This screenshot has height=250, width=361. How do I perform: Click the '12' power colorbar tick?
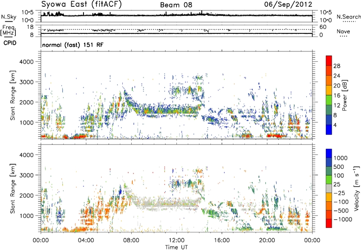[x=337, y=106]
